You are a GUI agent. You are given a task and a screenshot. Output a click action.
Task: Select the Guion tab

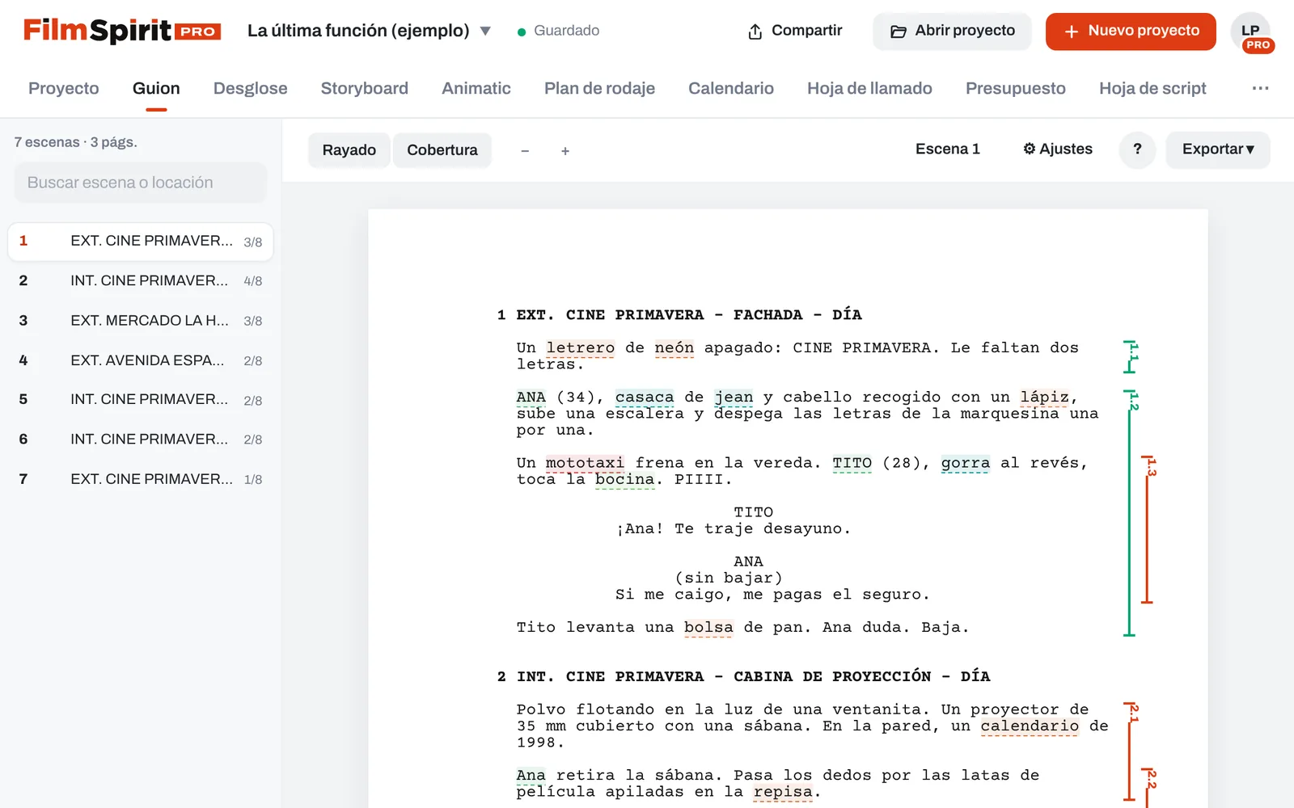pos(156,88)
